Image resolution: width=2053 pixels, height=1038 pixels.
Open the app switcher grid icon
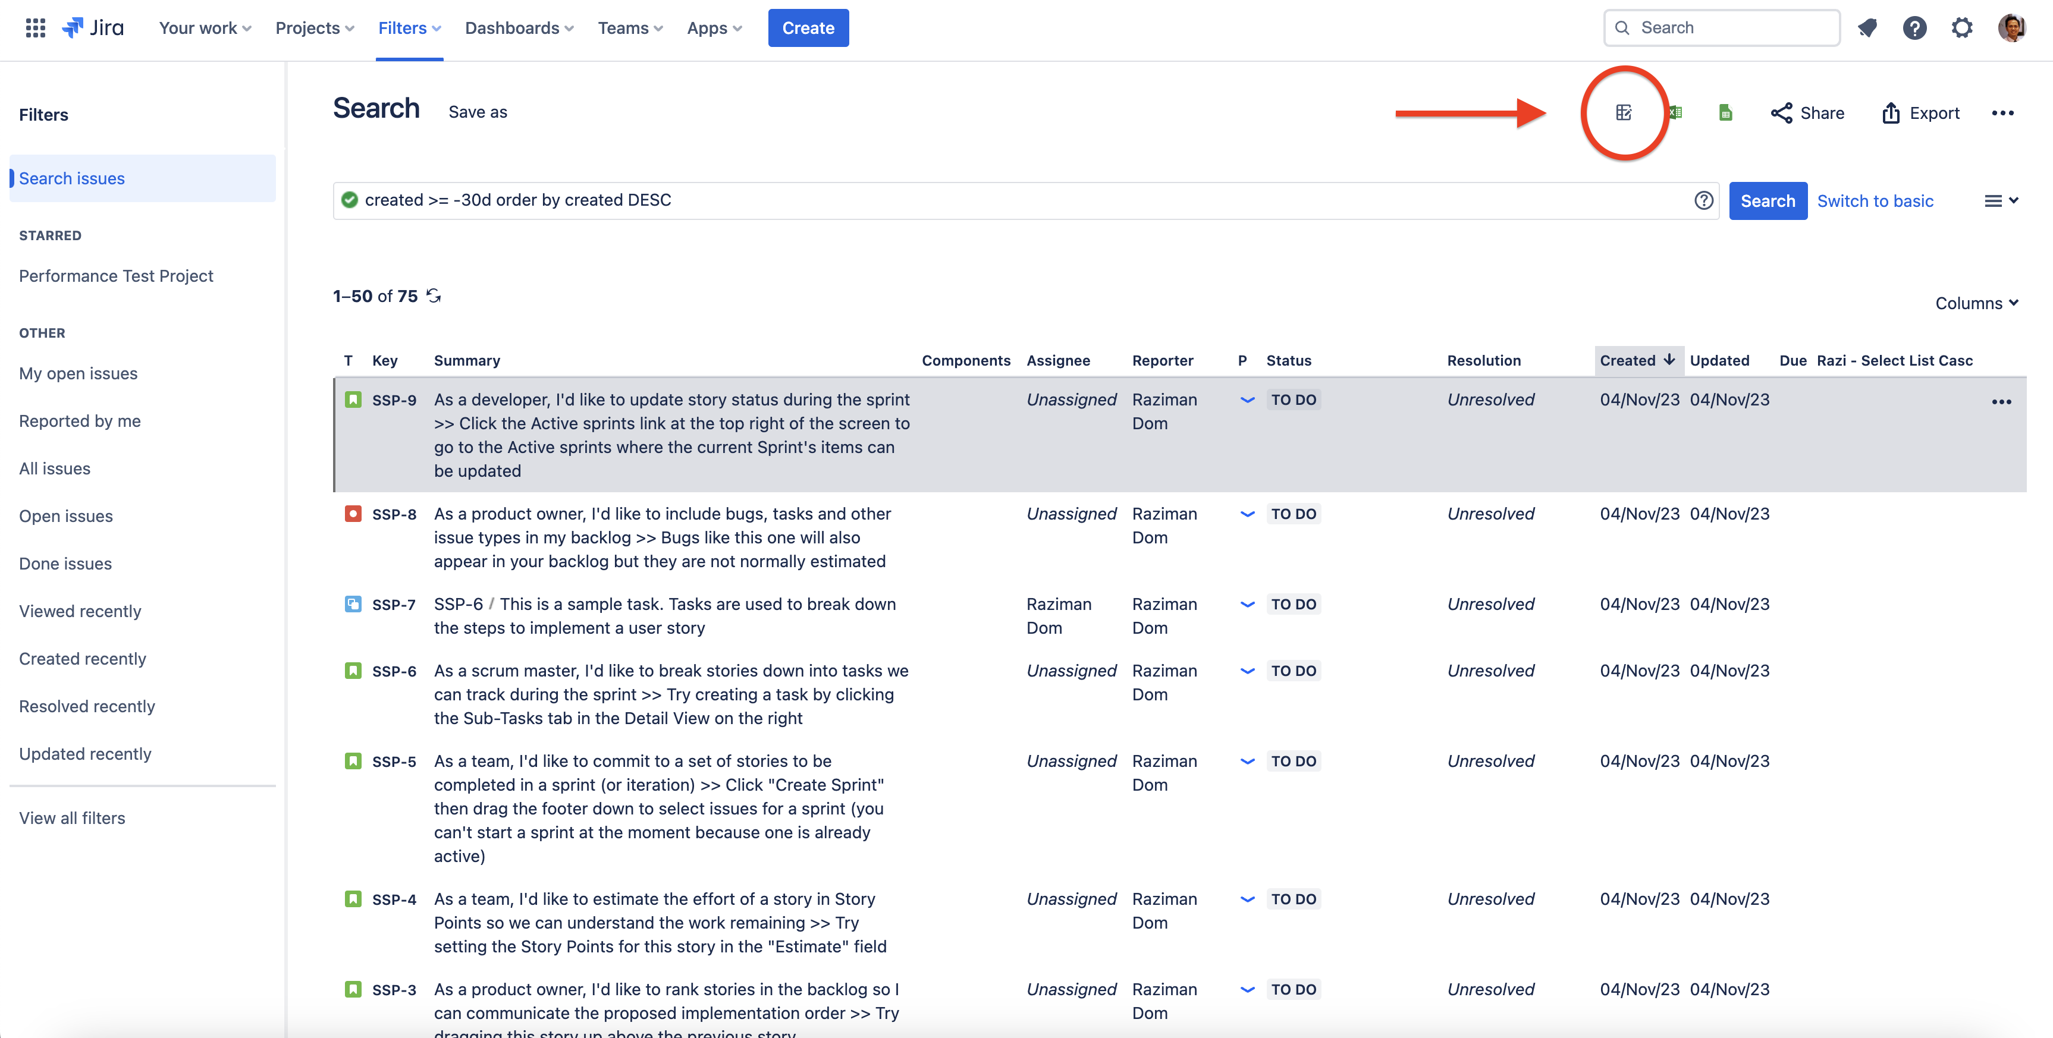pos(35,28)
